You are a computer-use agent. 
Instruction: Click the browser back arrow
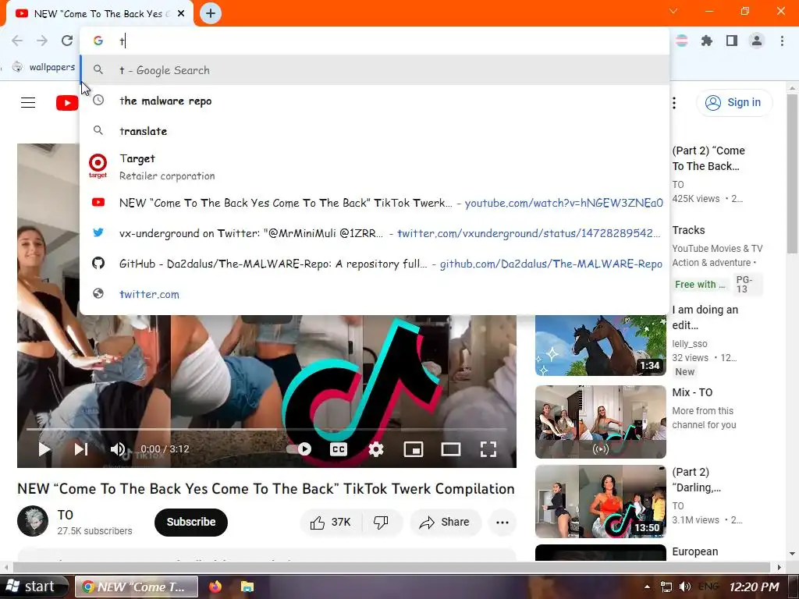tap(17, 41)
